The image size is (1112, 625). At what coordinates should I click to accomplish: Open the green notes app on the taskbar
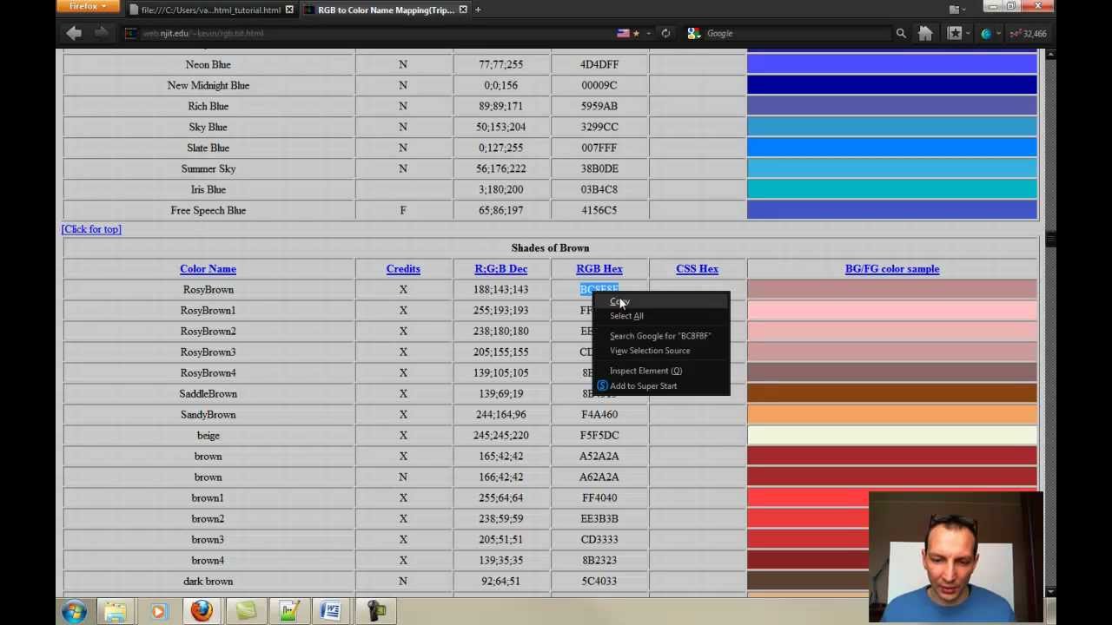246,611
